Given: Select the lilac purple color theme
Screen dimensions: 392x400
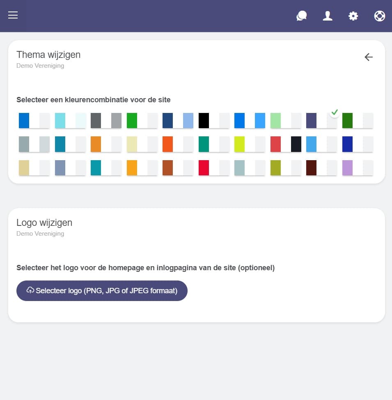Looking at the screenshot, I should pos(358,168).
